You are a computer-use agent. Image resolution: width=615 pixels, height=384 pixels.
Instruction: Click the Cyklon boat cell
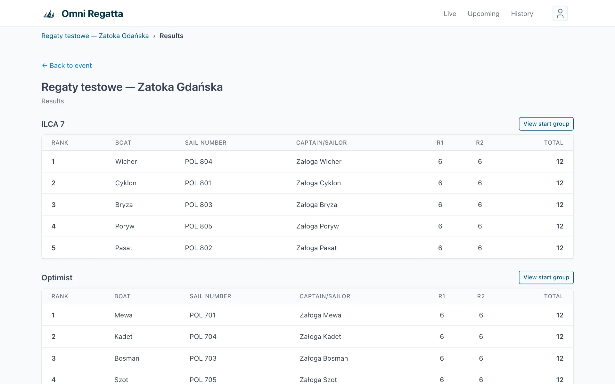(126, 183)
